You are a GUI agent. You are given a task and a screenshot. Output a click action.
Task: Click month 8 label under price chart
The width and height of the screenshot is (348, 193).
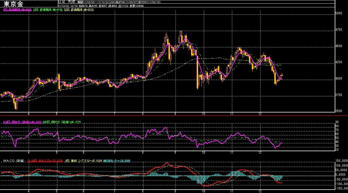(143, 114)
